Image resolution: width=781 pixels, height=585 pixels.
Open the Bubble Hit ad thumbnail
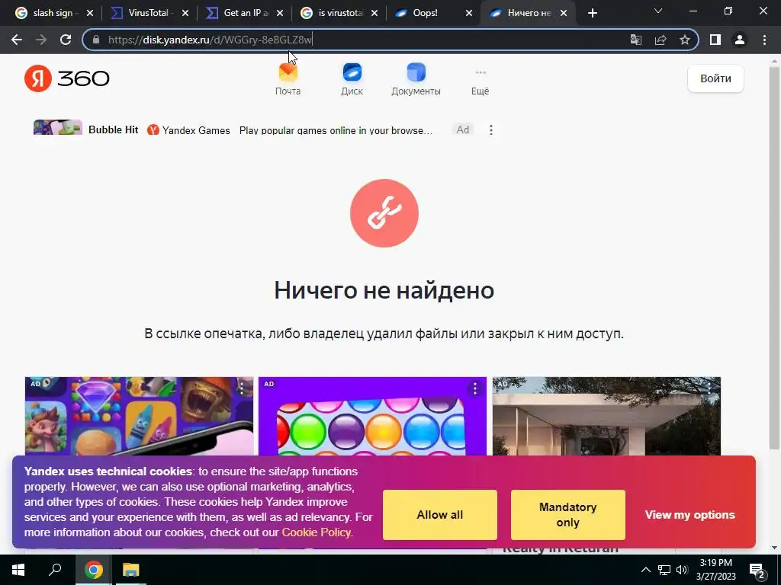[x=58, y=127]
